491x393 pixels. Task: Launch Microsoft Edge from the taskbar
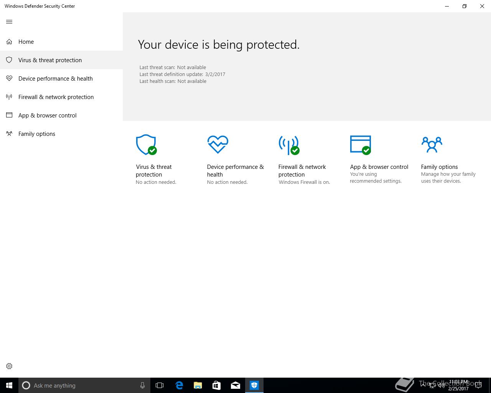pyautogui.click(x=179, y=385)
